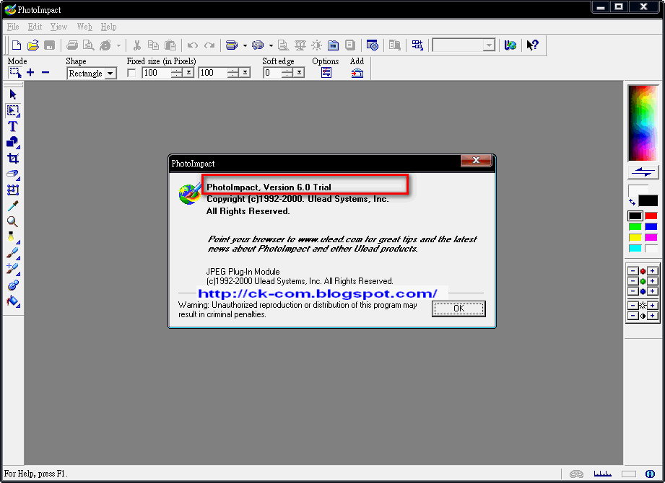The height and width of the screenshot is (483, 665).
Task: Select the Crop tool
Action: click(13, 159)
